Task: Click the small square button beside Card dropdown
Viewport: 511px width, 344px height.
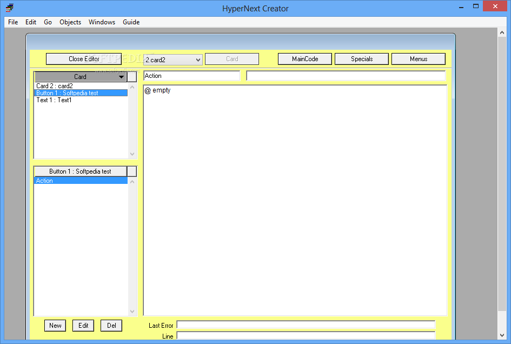Action: click(132, 77)
